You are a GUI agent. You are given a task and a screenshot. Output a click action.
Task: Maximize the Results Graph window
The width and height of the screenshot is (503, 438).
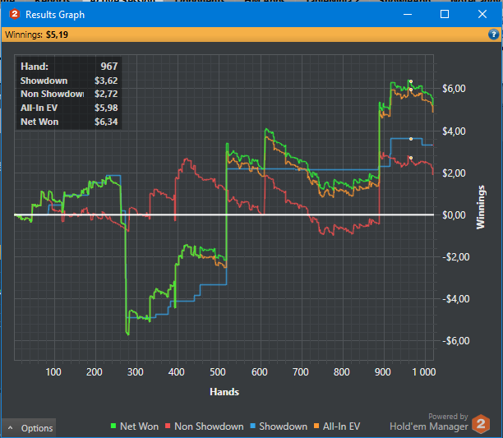point(445,14)
